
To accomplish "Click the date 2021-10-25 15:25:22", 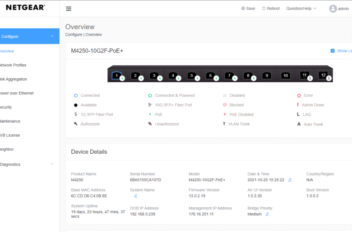I will click(266, 180).
